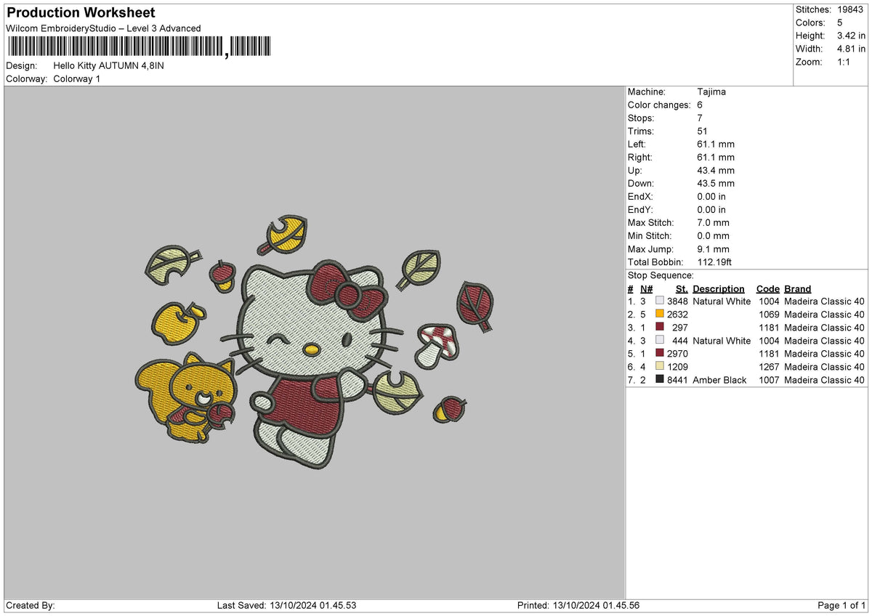Select Total Bobbin value 112.19ft

tap(716, 262)
